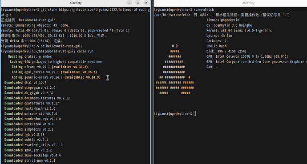Click 'Downloaded untrusted v0.9.0' line

(x=29, y=124)
